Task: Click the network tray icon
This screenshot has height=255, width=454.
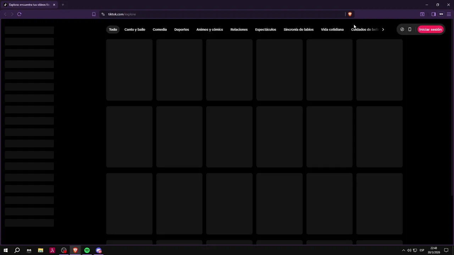Action: coord(415,250)
